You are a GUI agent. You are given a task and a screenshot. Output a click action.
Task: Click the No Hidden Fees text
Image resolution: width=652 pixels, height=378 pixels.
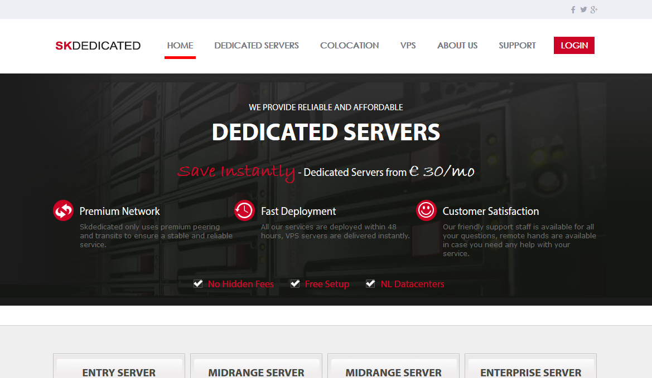[241, 284]
